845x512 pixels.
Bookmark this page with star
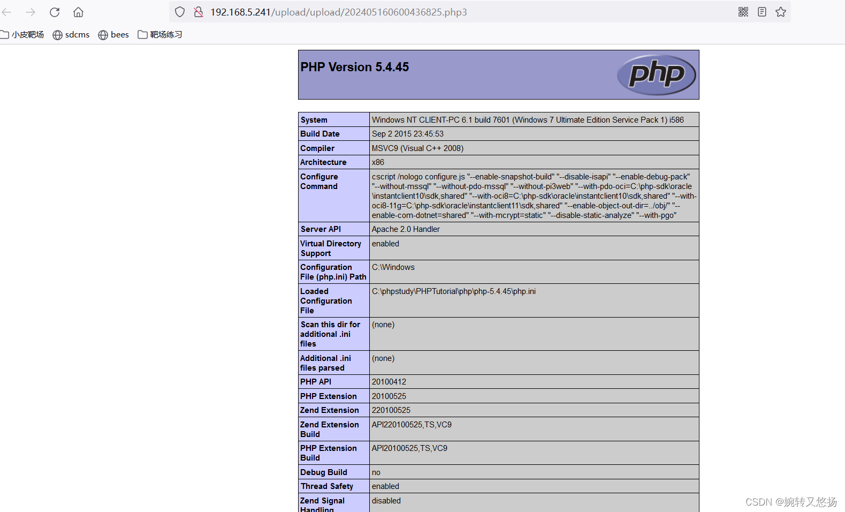point(781,12)
